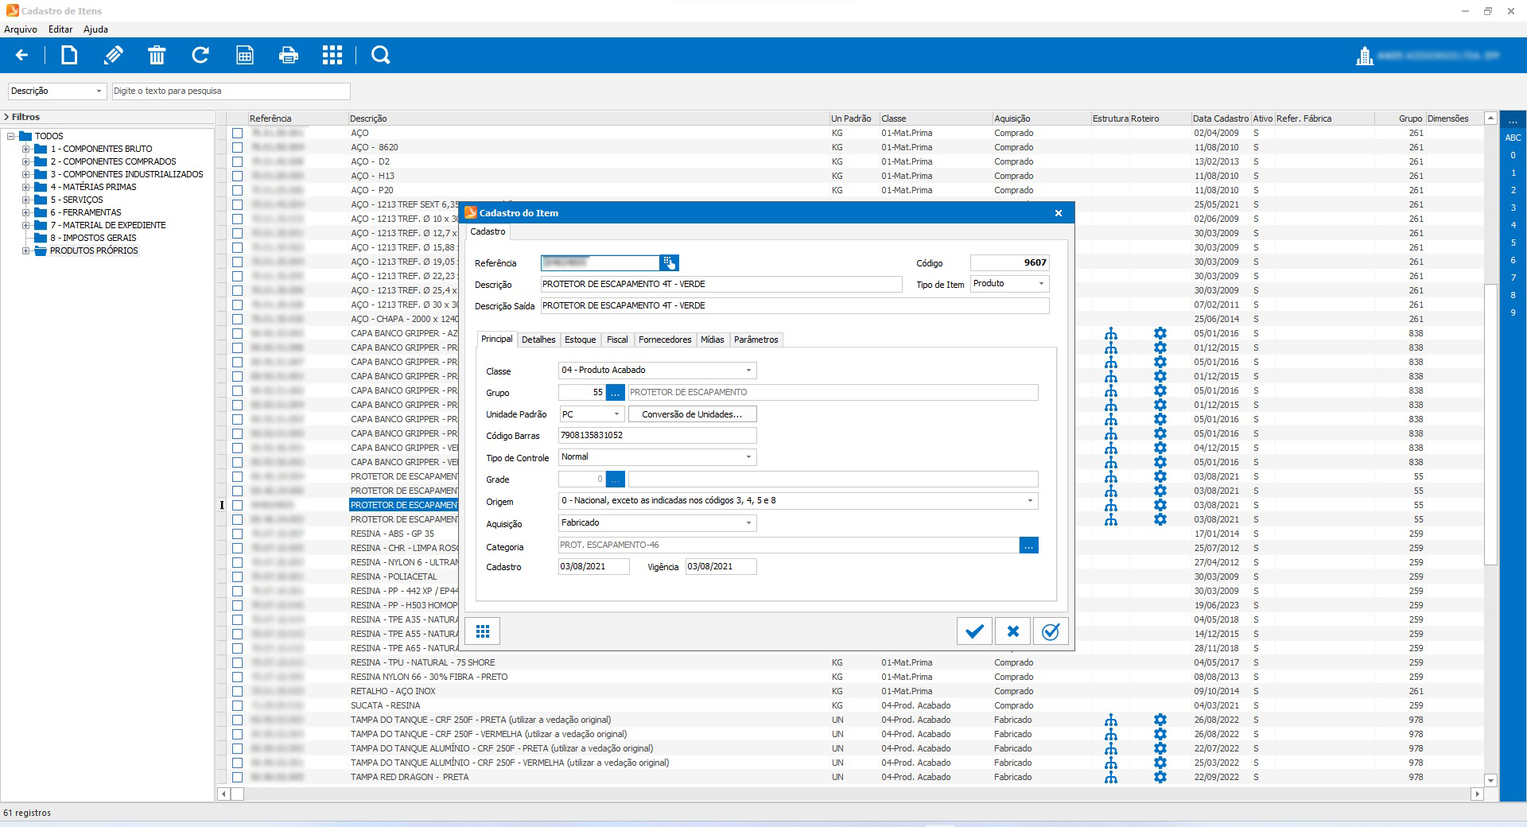Select the 6 - FERRAMENTAS folder in filters
The image size is (1527, 827).
click(x=86, y=212)
